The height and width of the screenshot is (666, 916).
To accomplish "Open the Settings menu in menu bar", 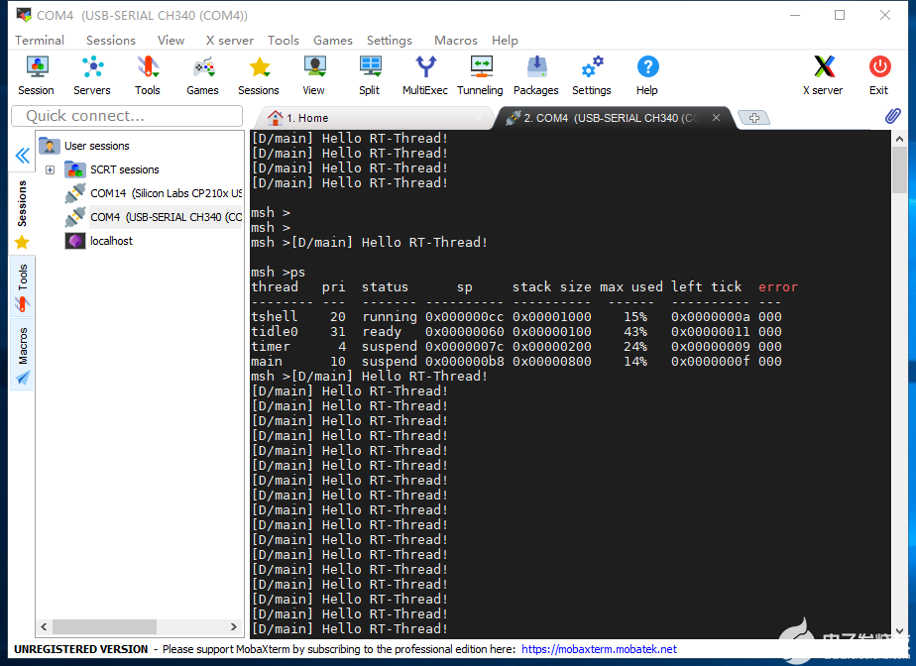I will pyautogui.click(x=390, y=41).
